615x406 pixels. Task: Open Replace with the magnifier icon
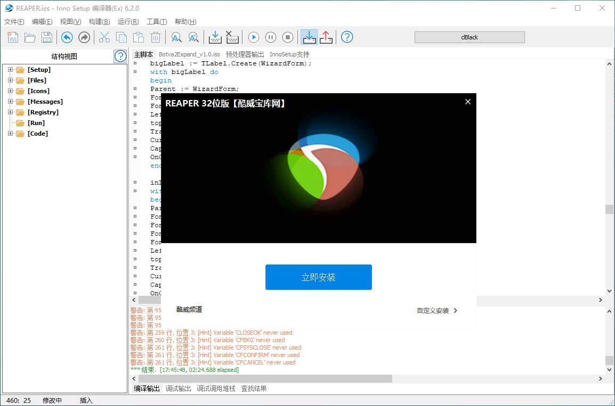(x=193, y=37)
